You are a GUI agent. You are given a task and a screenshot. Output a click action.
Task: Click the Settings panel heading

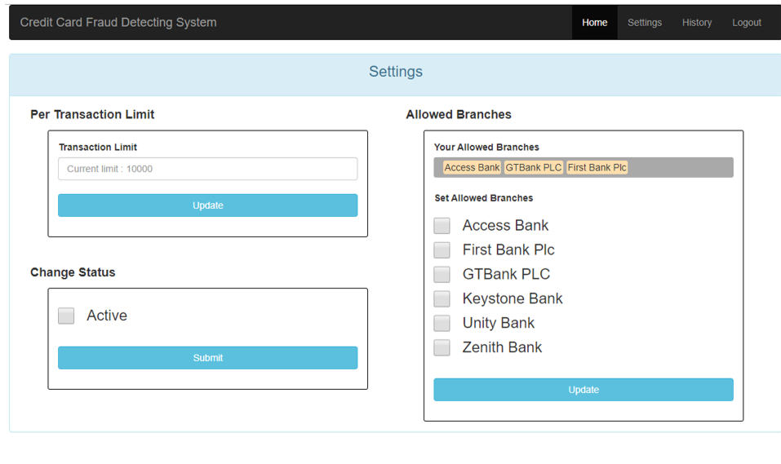tap(396, 71)
